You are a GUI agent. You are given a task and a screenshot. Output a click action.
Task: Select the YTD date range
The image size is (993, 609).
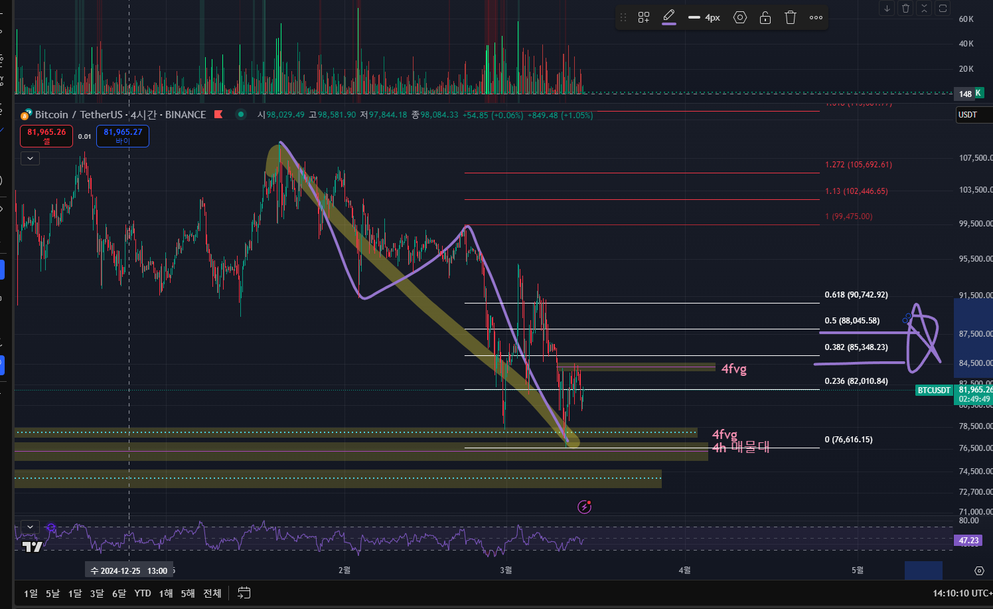(x=143, y=593)
